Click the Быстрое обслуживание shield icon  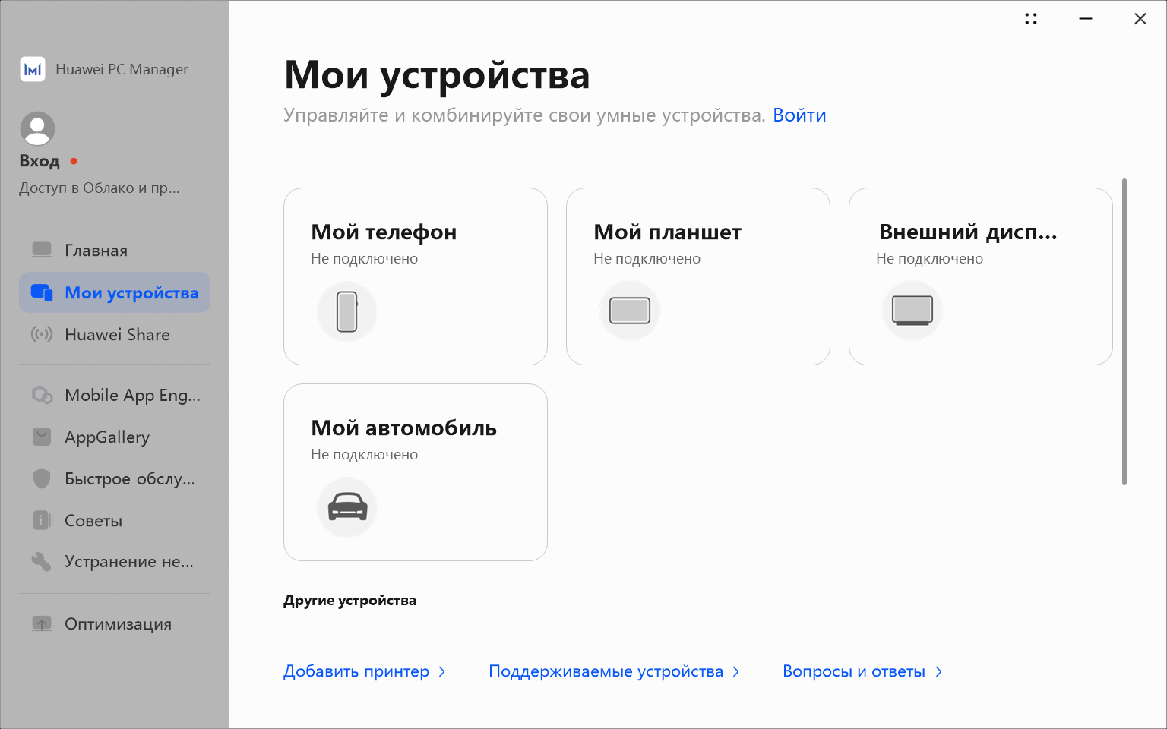(42, 478)
